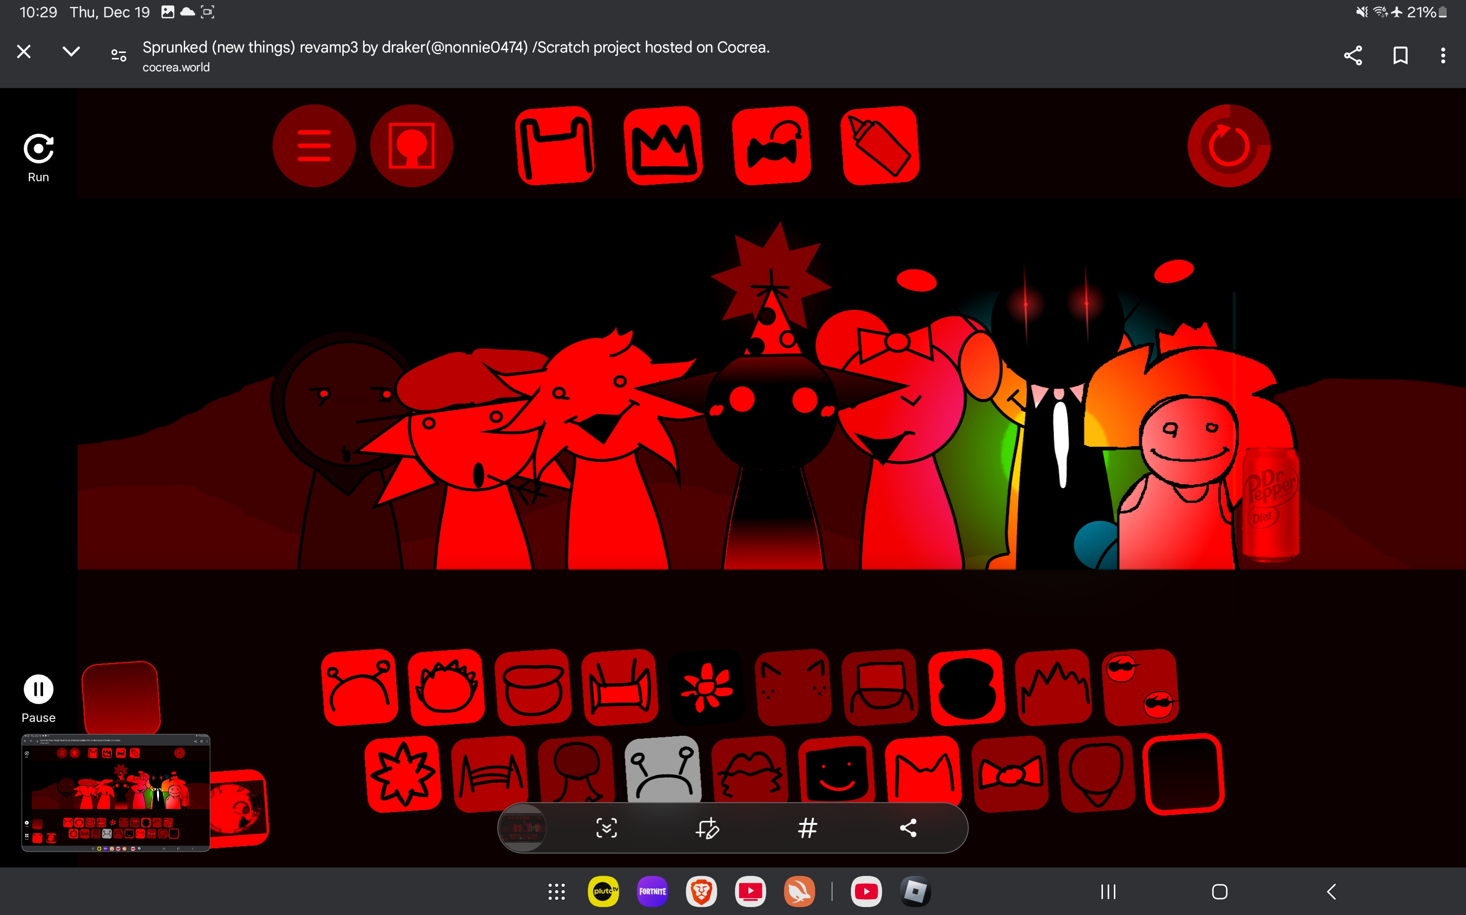Launch Fortnite from the taskbar

[652, 891]
